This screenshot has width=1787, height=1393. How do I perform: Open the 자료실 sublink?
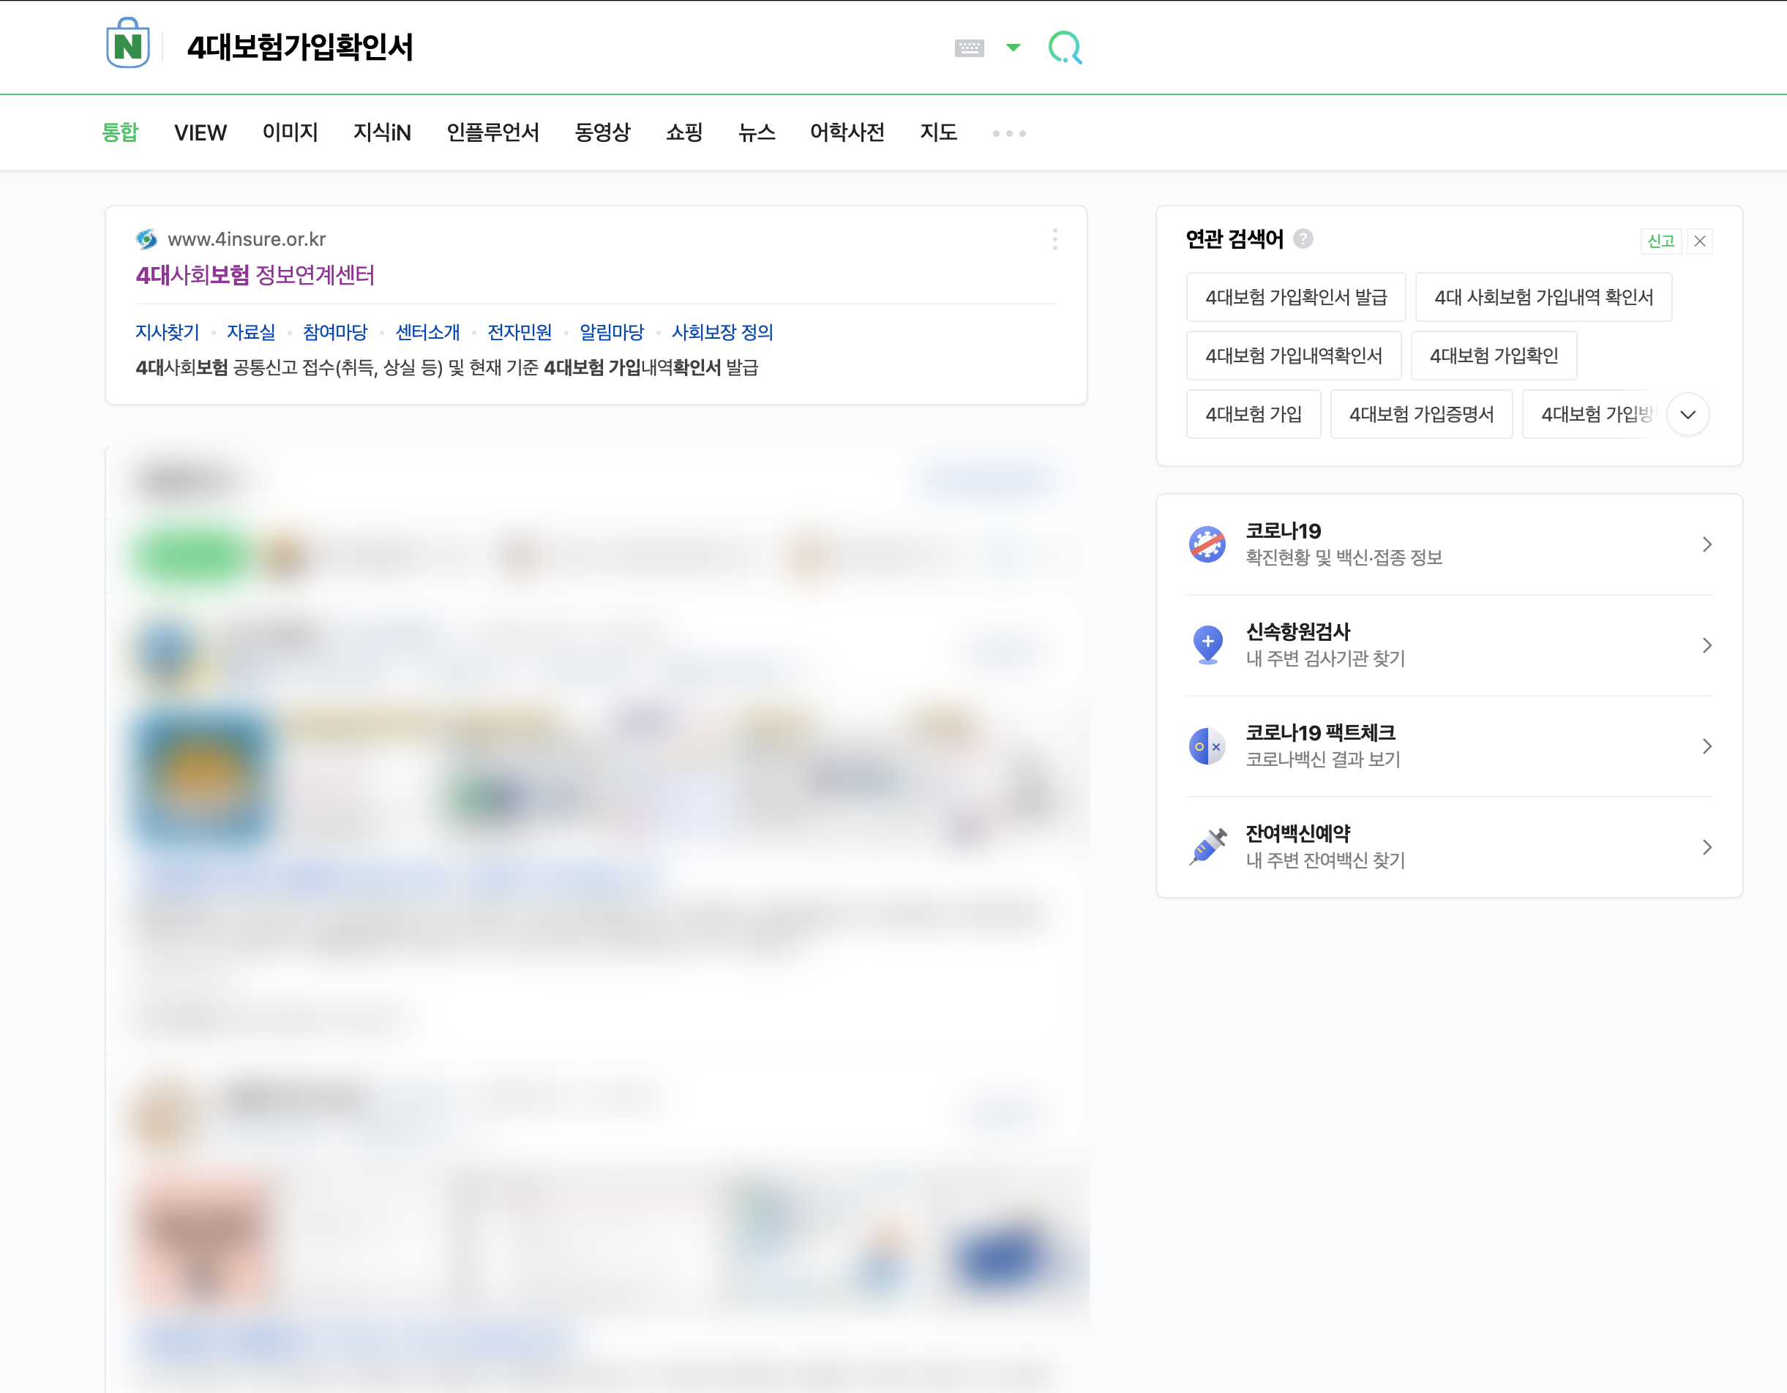[x=250, y=332]
